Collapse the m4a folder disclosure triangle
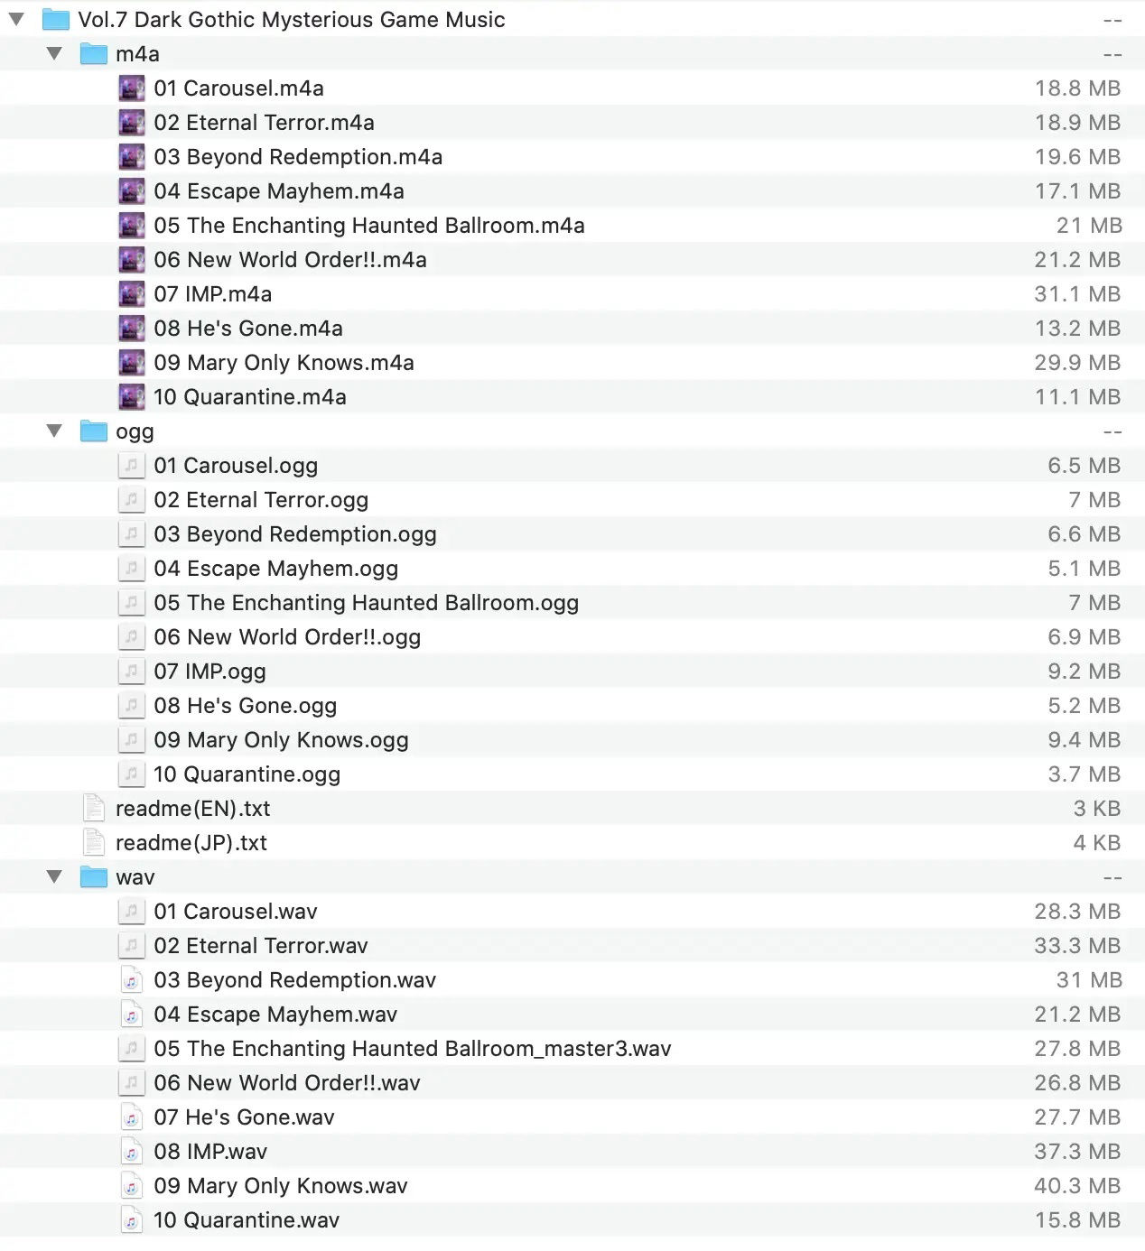The image size is (1145, 1251). pos(54,54)
